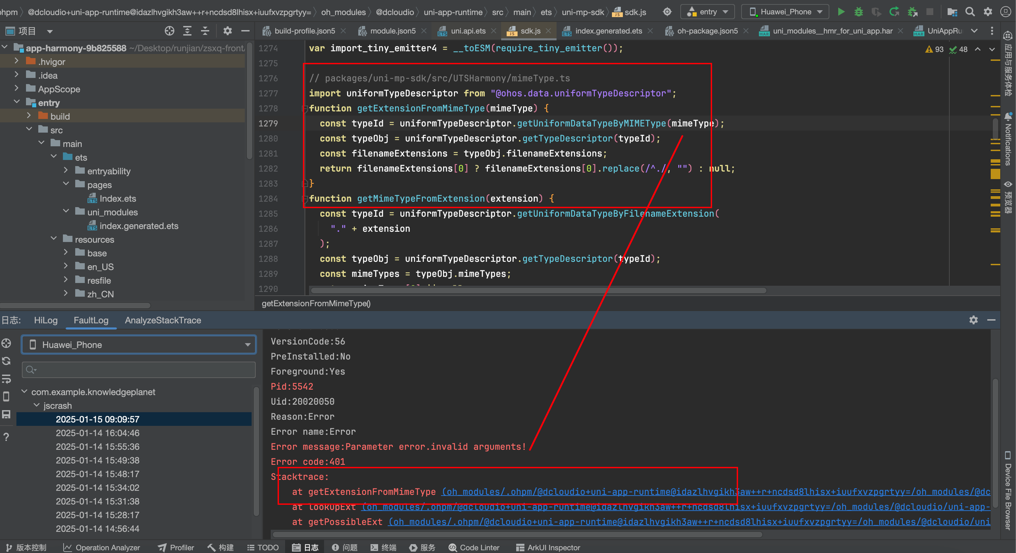Open log panel settings gear
The height and width of the screenshot is (553, 1016).
973,320
